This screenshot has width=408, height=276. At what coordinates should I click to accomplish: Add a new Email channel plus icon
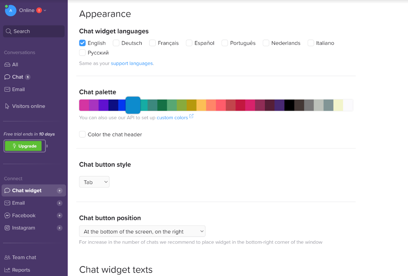coord(59,203)
